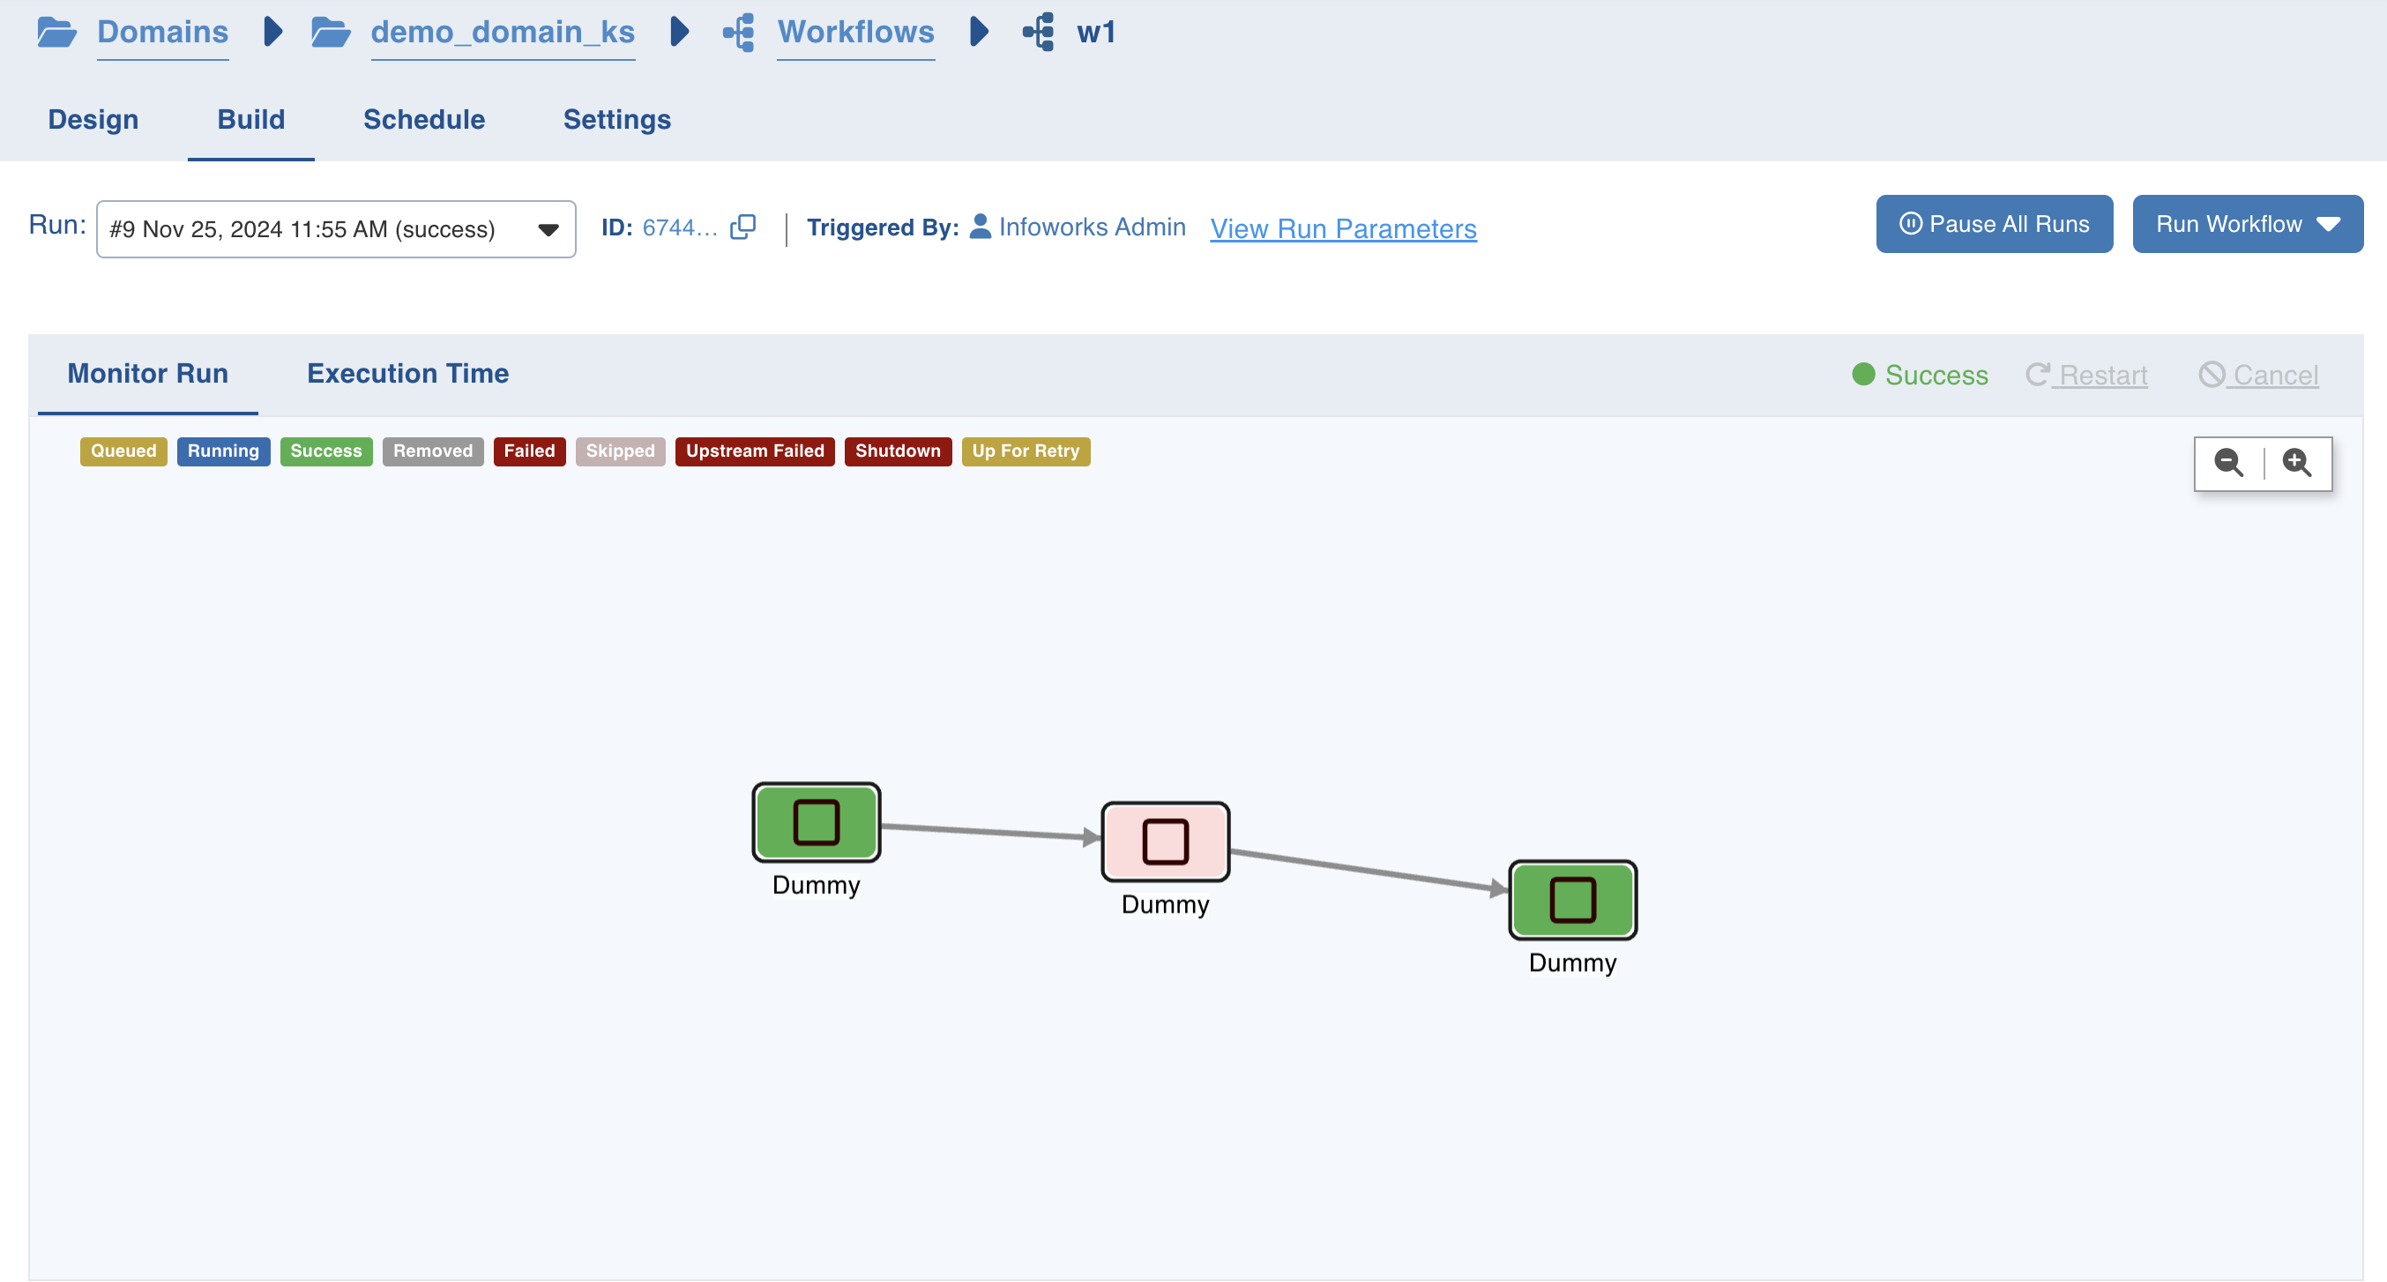Viewport: 2387px width, 1282px height.
Task: Click the Success legend badge
Action: tap(326, 451)
